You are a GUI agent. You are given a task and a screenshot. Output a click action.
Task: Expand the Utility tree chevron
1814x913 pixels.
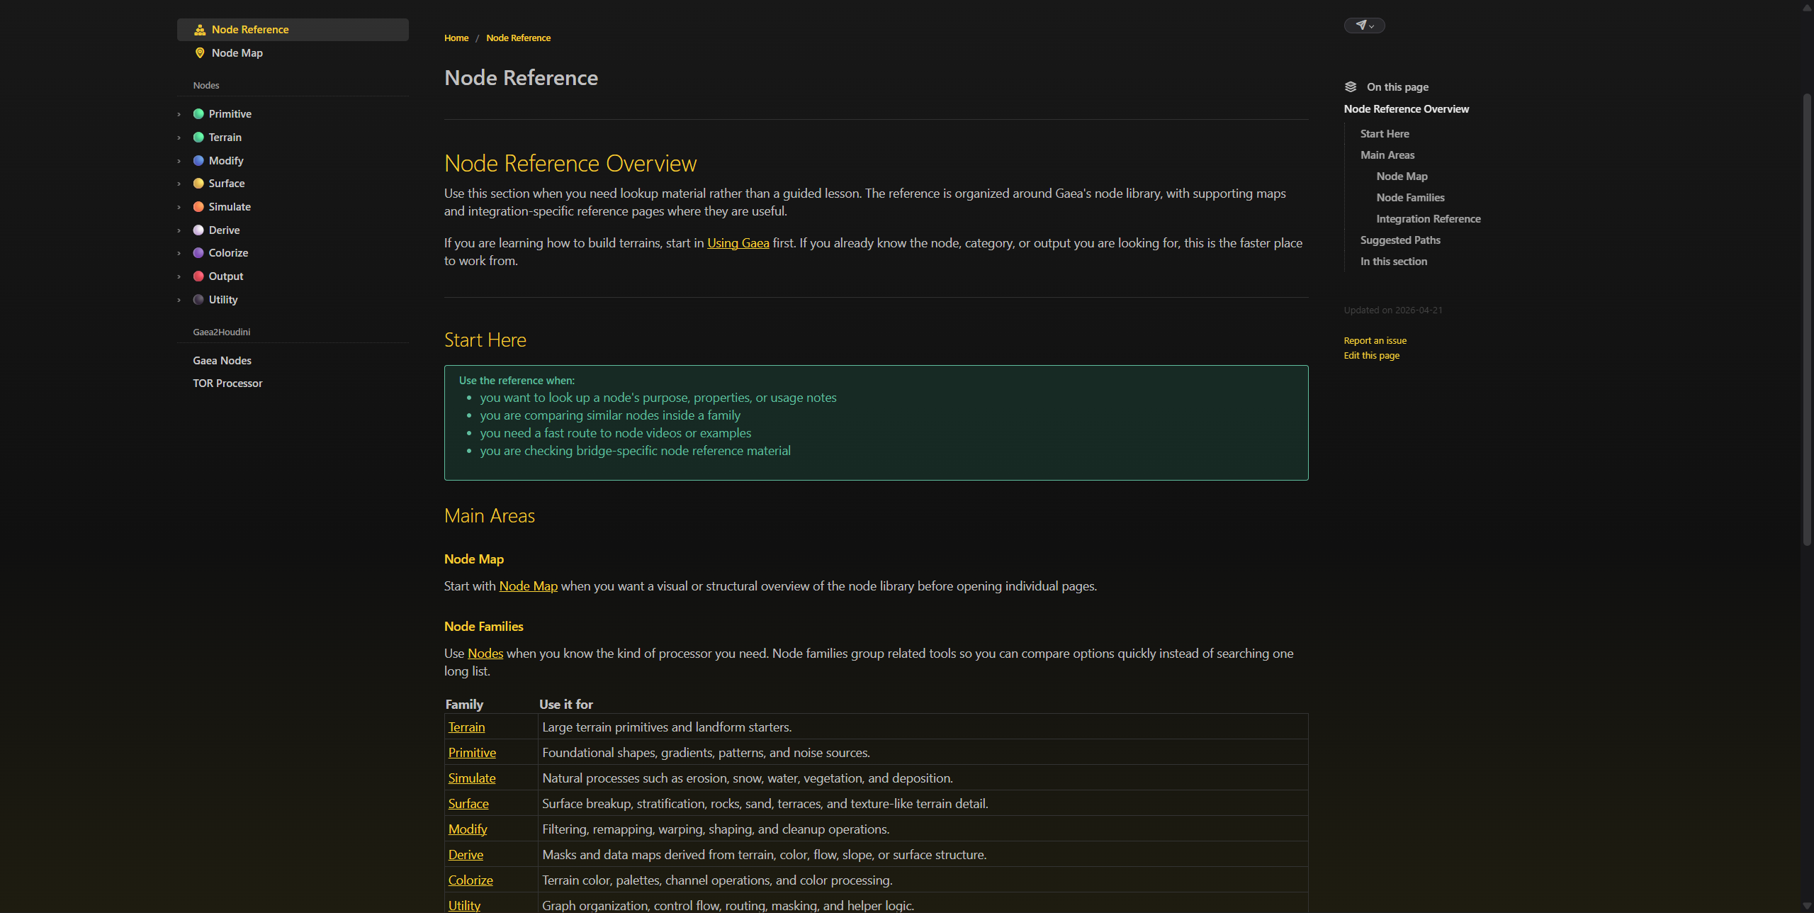(179, 301)
